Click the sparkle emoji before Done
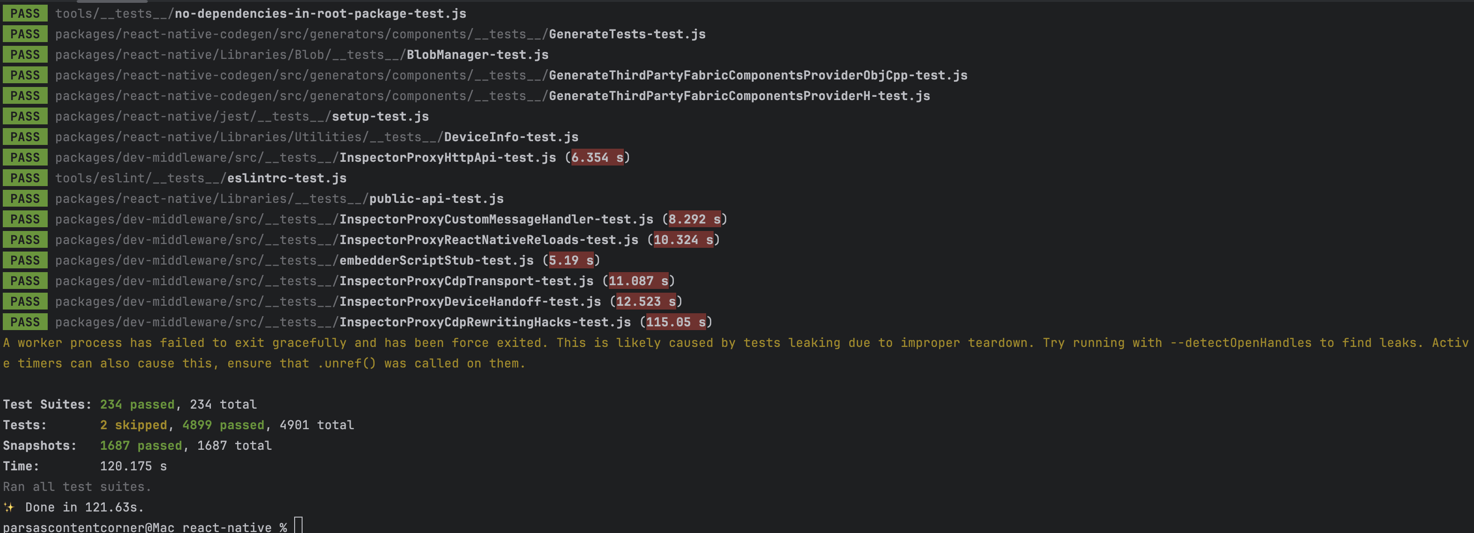Viewport: 1474px width, 533px height. [x=8, y=507]
